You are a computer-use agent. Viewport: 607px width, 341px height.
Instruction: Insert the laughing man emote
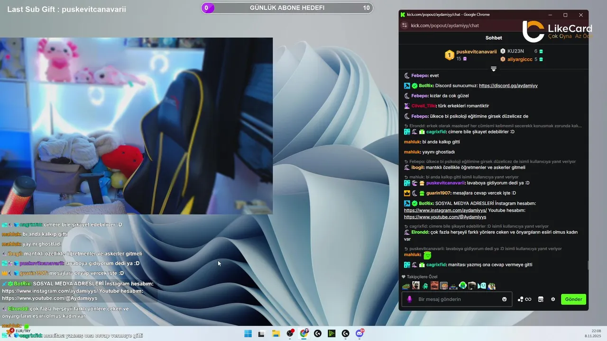434,286
